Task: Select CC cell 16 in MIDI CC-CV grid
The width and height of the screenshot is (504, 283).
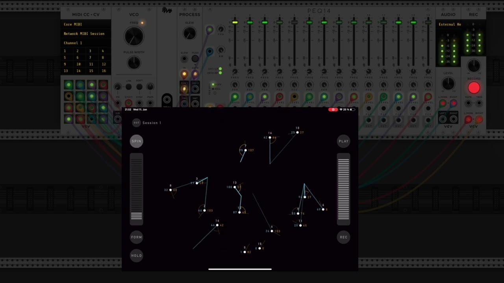Action: coord(104,71)
